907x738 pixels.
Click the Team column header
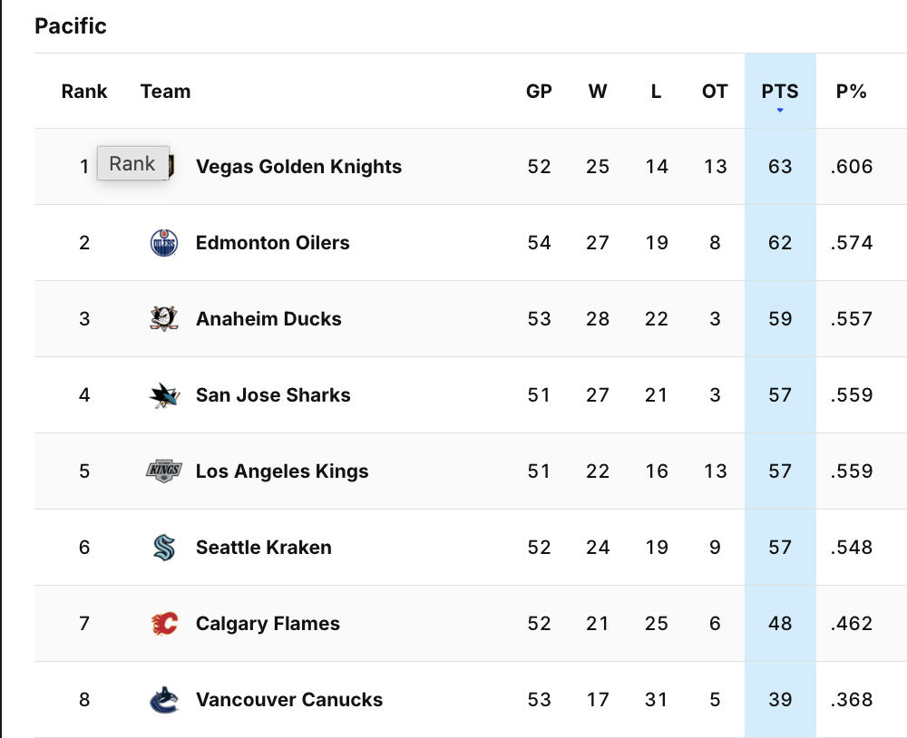pos(166,92)
